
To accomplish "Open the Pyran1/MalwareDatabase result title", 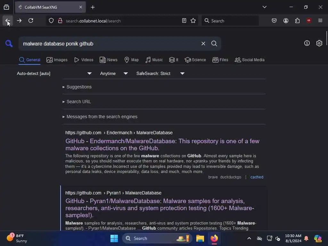I will tap(160, 208).
